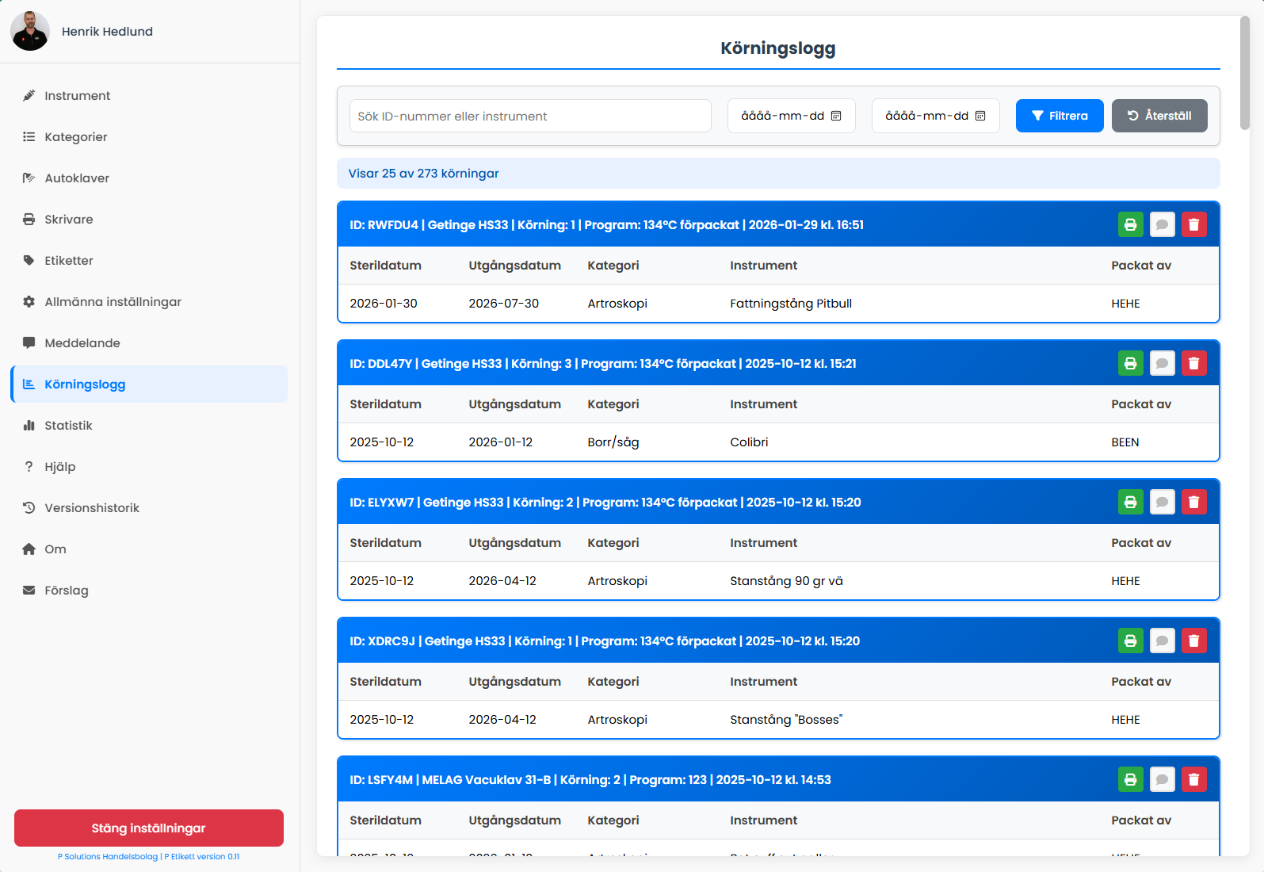1264x872 pixels.
Task: Close settings with Stäng inställningar
Action: tap(149, 828)
